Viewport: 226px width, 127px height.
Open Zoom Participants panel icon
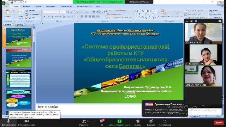(84, 121)
